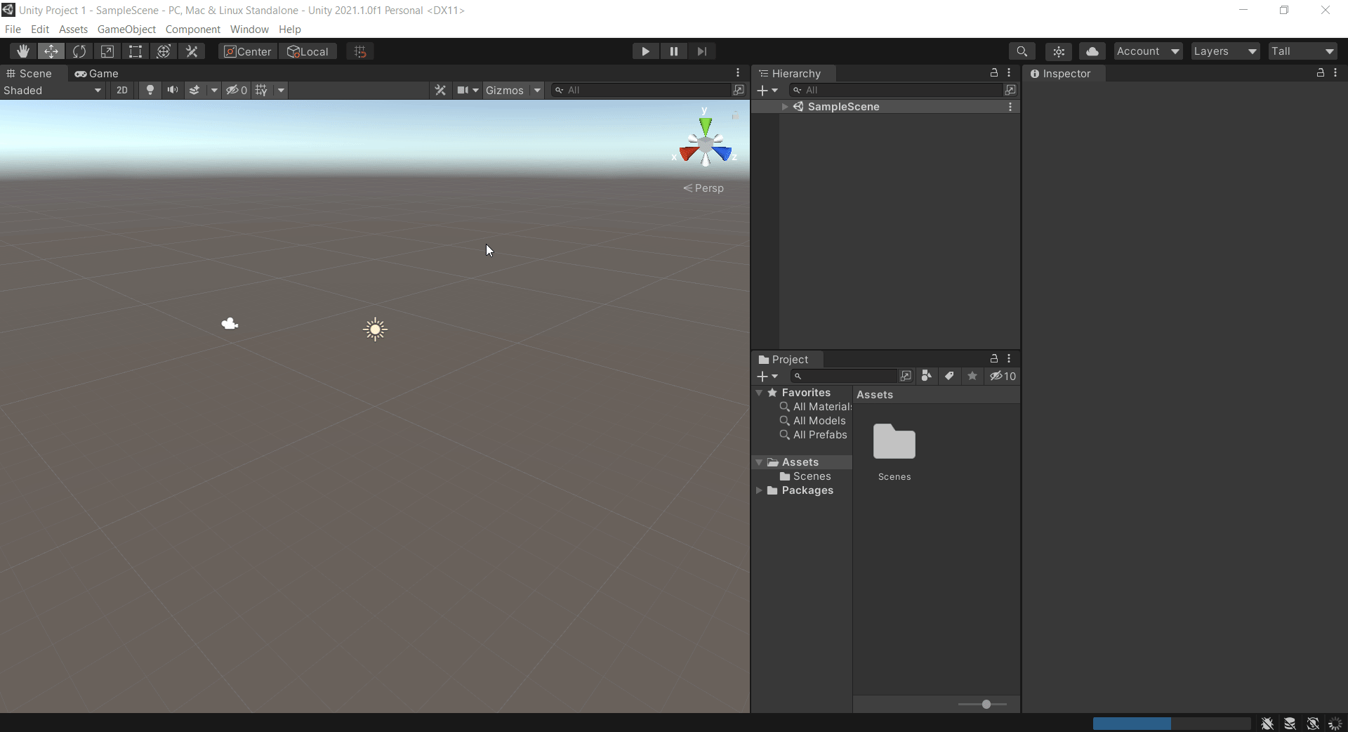Toggle hidden packages count in Project
Screen dimensions: 1348x732
pyautogui.click(x=1003, y=376)
